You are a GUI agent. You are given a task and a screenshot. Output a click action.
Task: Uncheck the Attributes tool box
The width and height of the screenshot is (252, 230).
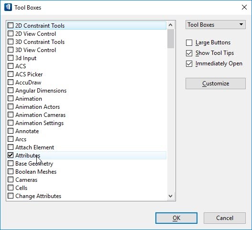pyautogui.click(x=11, y=155)
